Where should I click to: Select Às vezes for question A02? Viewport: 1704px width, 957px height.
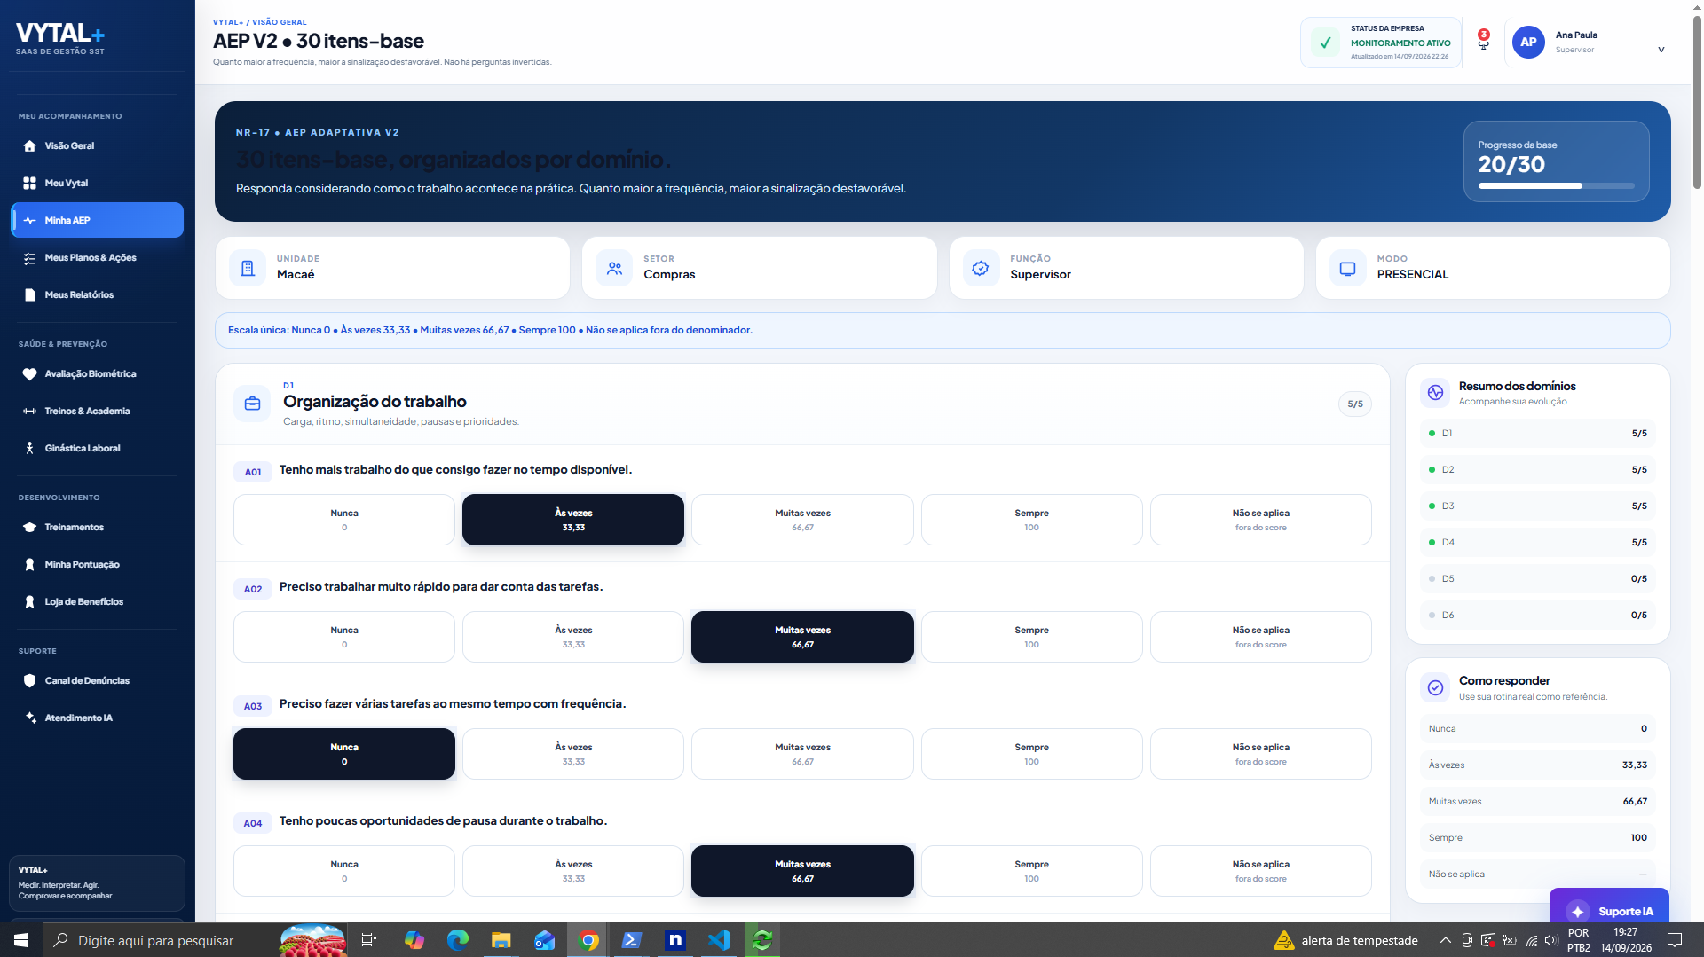tap(573, 637)
